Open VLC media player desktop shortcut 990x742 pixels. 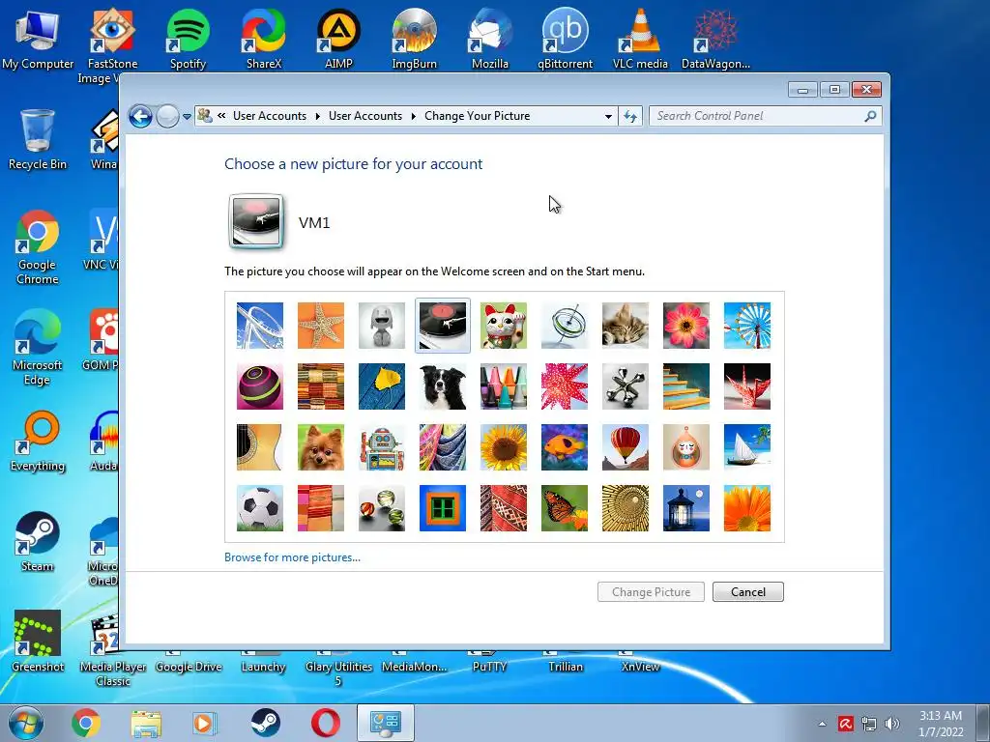click(x=640, y=39)
